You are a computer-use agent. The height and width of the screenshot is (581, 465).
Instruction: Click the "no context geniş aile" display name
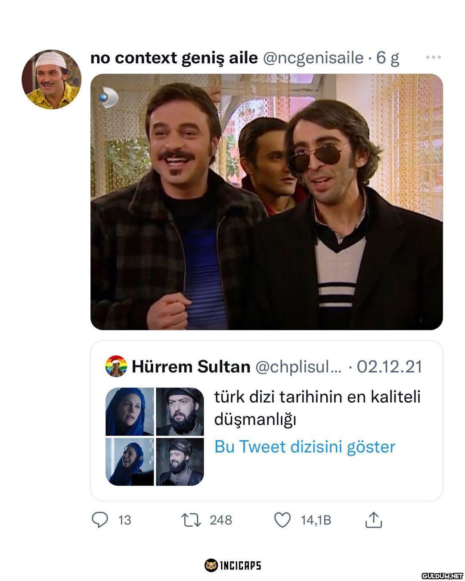click(174, 58)
